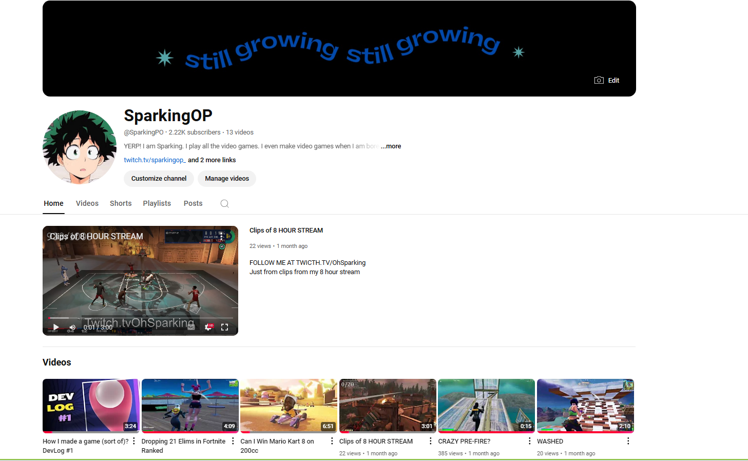The image size is (748, 461).
Task: Click the 'CRAZY PRE-FIRE?' video title
Action: click(464, 441)
